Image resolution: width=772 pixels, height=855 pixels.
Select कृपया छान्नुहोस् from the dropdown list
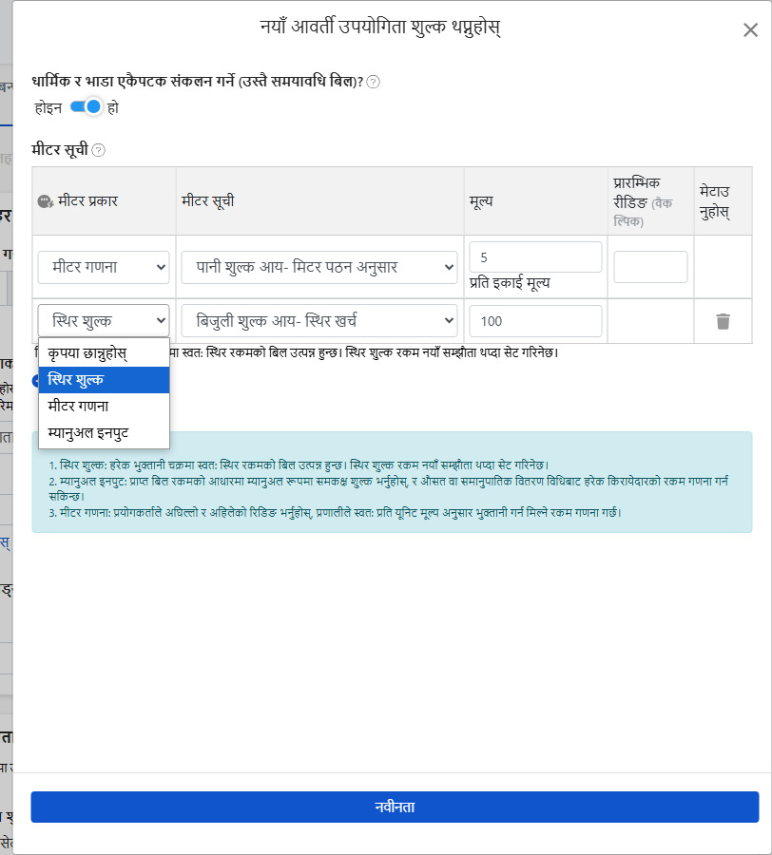[x=104, y=353]
